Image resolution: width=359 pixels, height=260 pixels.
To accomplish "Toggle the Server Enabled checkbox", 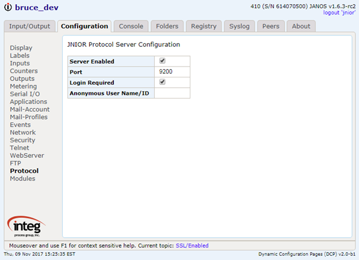I will [x=162, y=61].
